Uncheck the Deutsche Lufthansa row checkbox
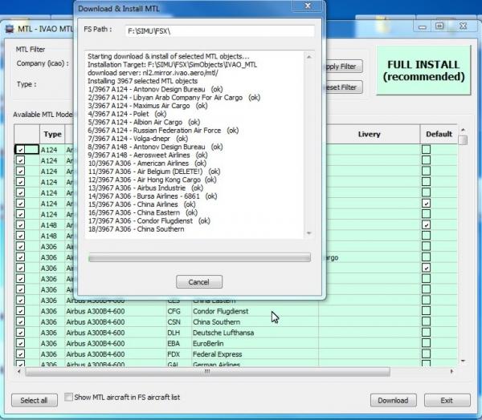Viewport: 482px width, 420px height. (x=20, y=333)
